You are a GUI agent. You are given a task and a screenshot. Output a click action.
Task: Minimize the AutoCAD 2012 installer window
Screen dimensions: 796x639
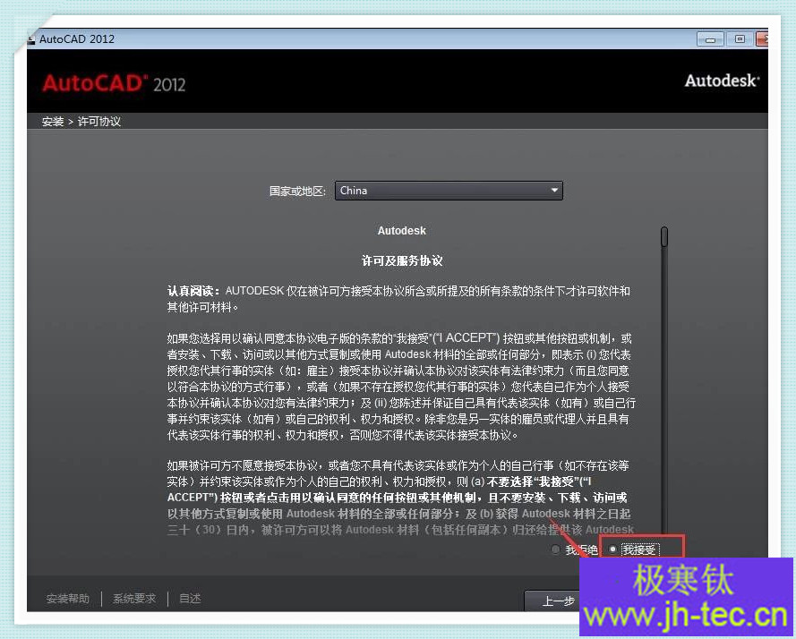click(710, 39)
